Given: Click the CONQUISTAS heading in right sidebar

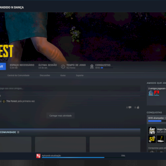Looking at the screenshot, I should click(154, 112).
